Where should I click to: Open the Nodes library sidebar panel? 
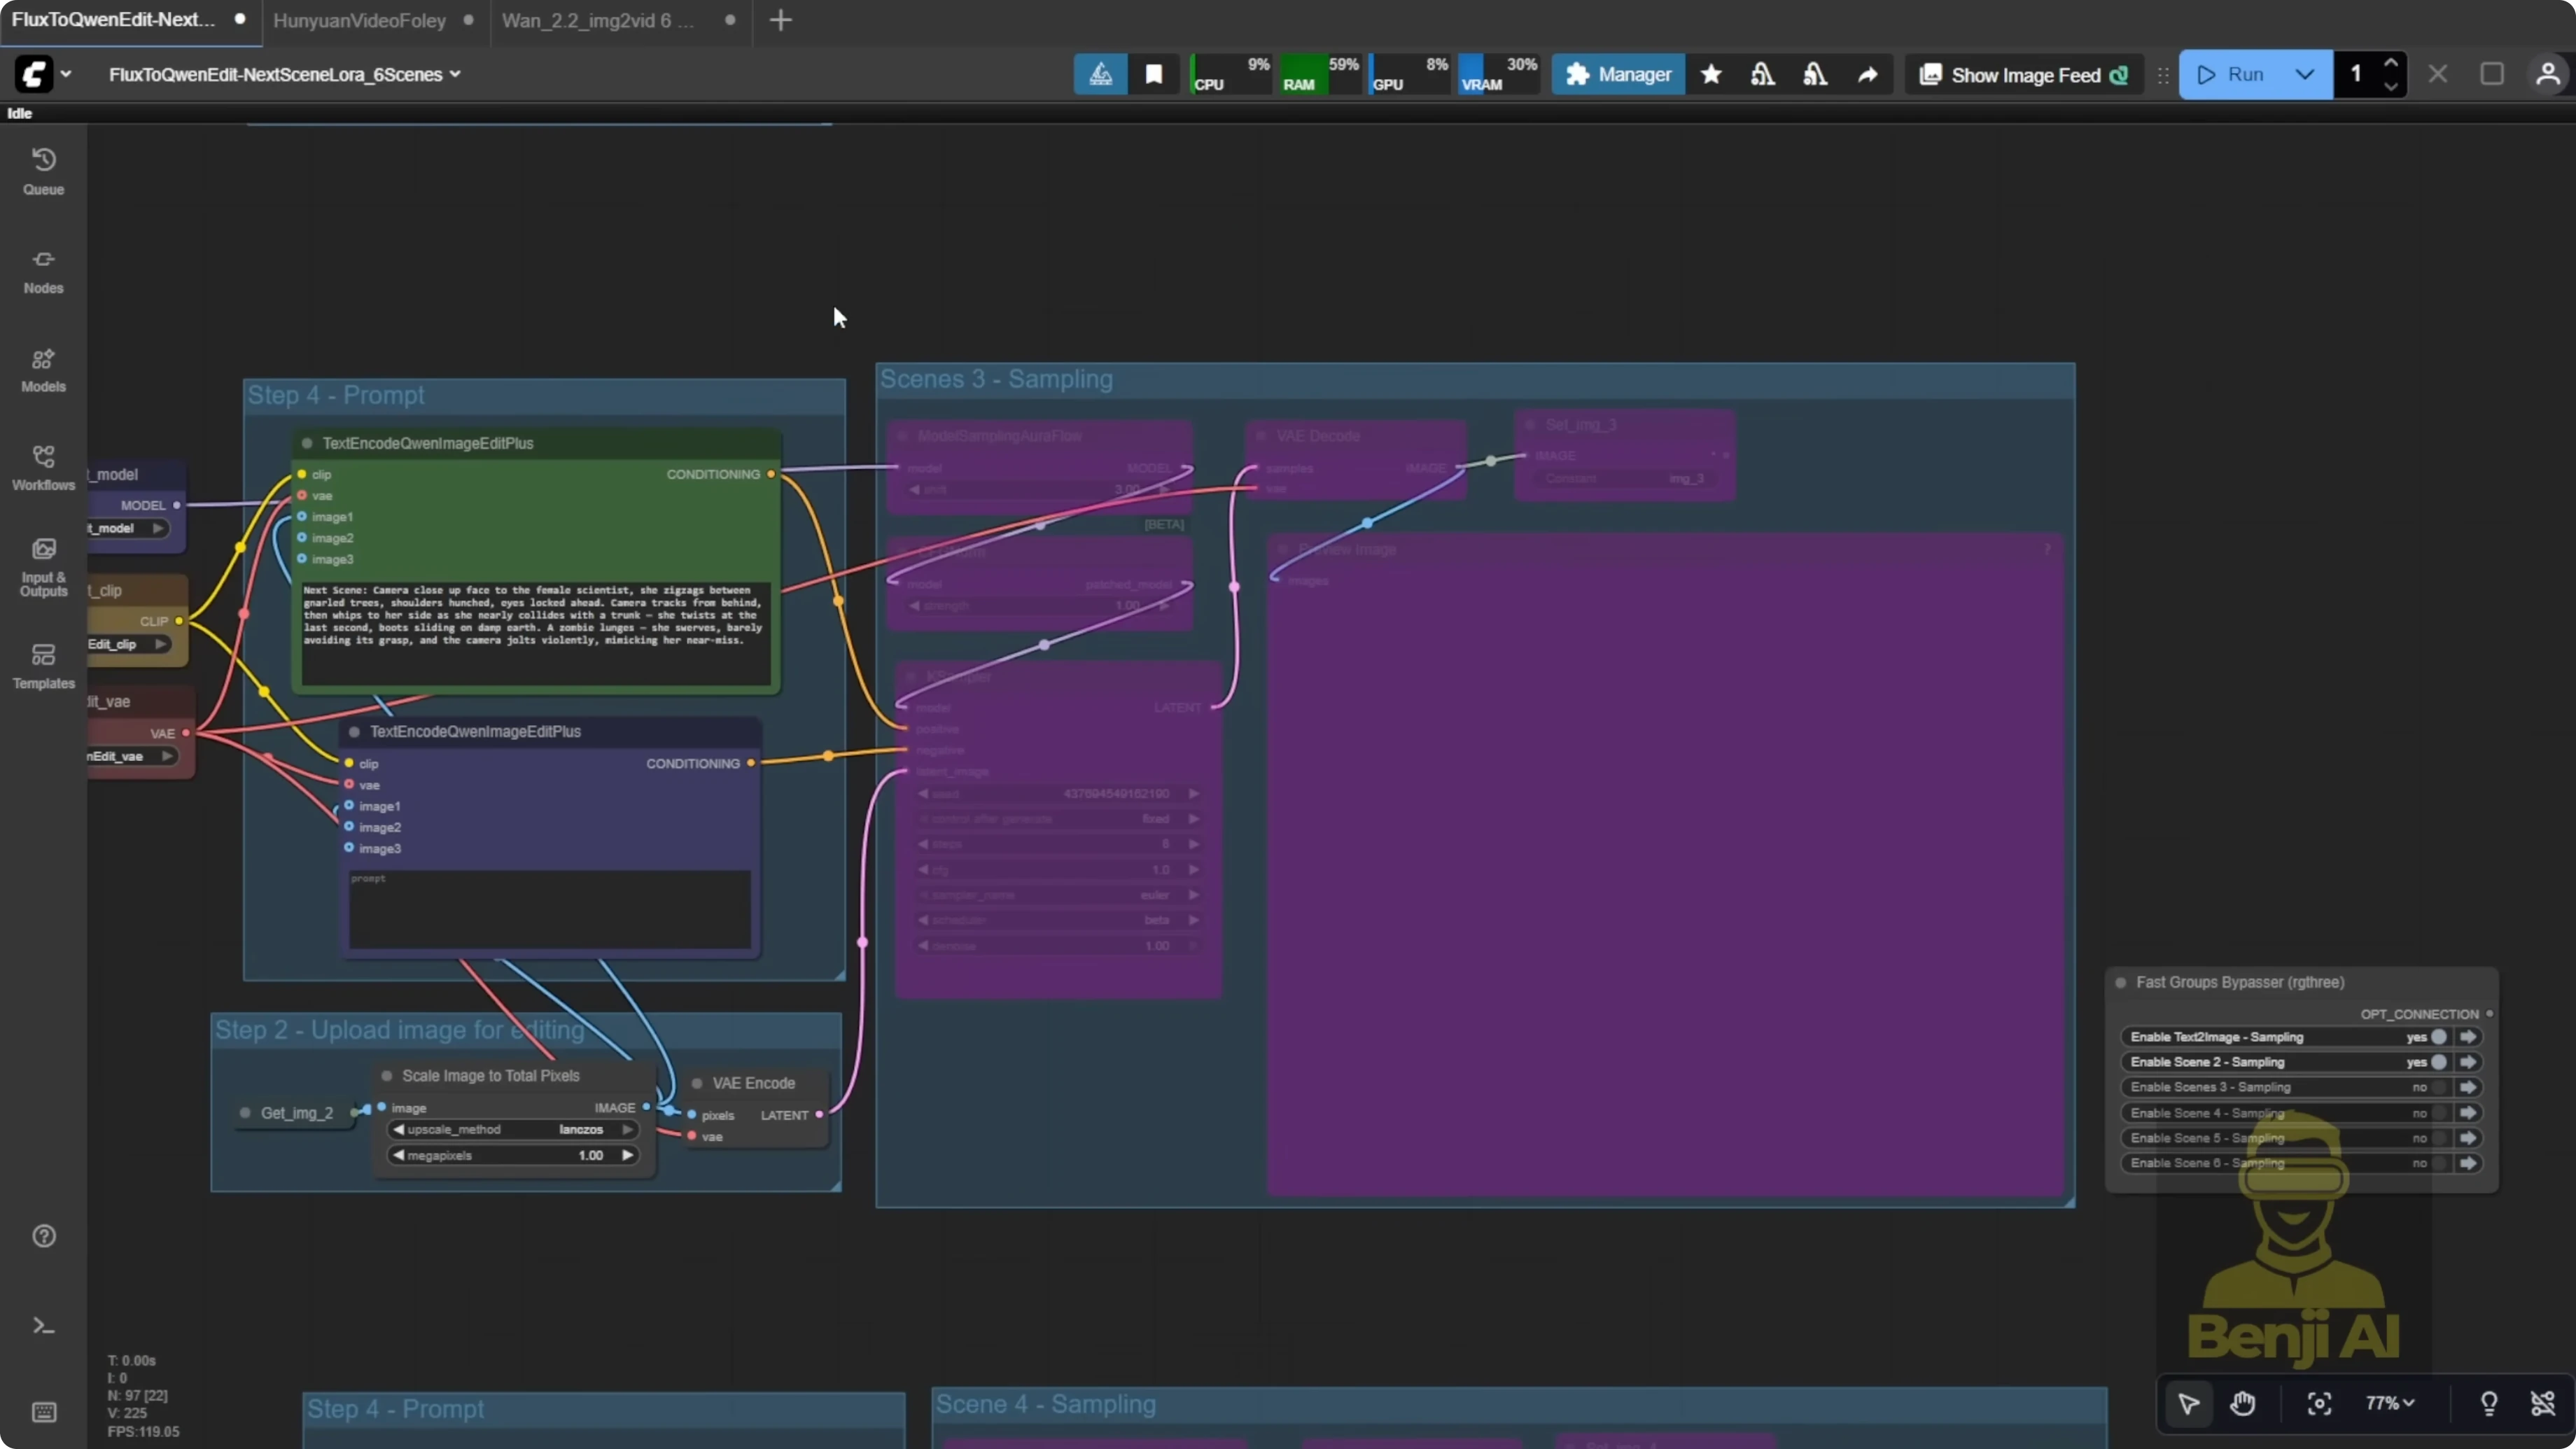(x=43, y=270)
